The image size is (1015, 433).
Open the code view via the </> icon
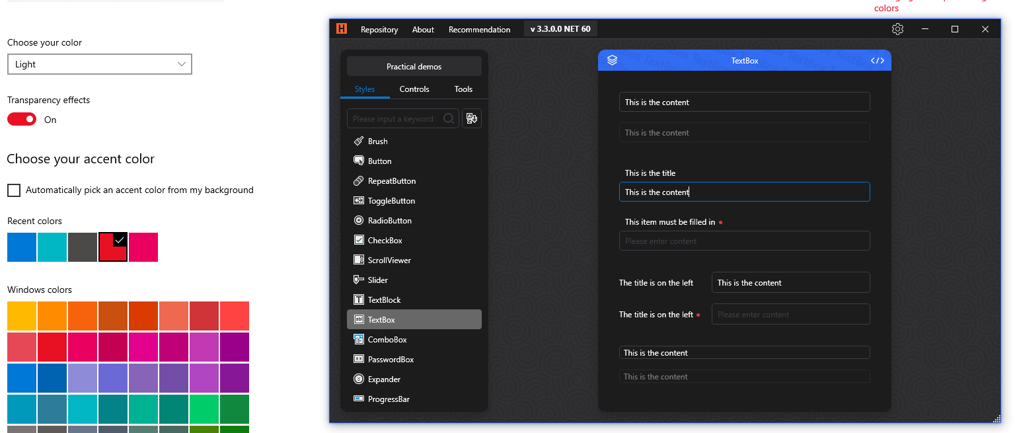click(x=877, y=59)
